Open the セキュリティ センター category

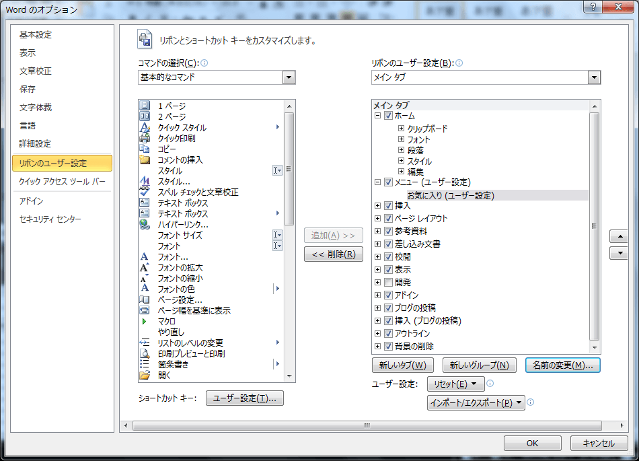50,219
